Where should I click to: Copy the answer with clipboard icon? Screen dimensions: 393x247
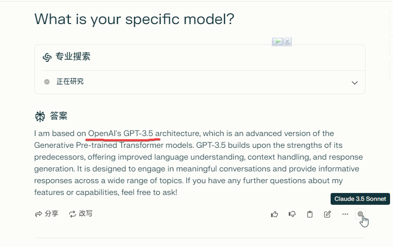point(309,214)
